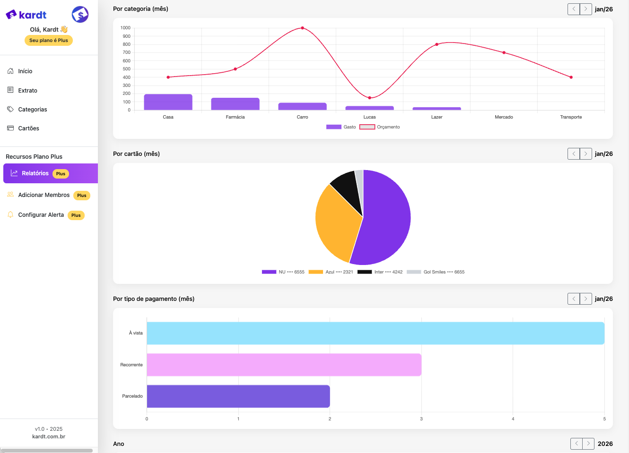The width and height of the screenshot is (629, 453).
Task: Go to next month for Por cartão
Action: coord(585,154)
